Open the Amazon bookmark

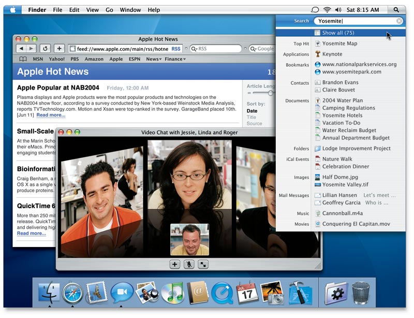[x=94, y=59]
